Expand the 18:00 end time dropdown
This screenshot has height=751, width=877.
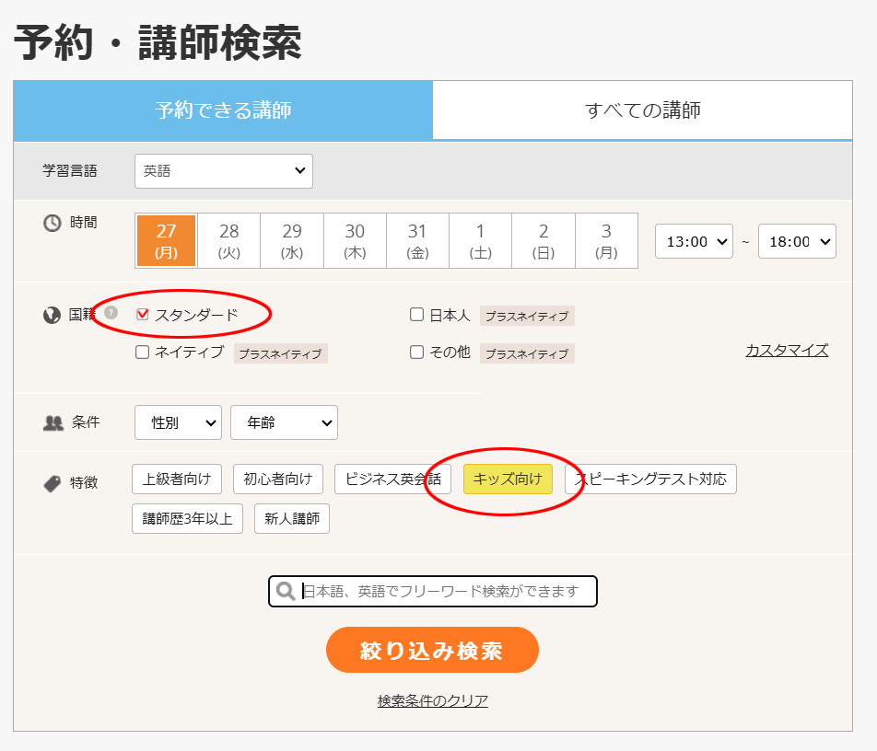[796, 241]
